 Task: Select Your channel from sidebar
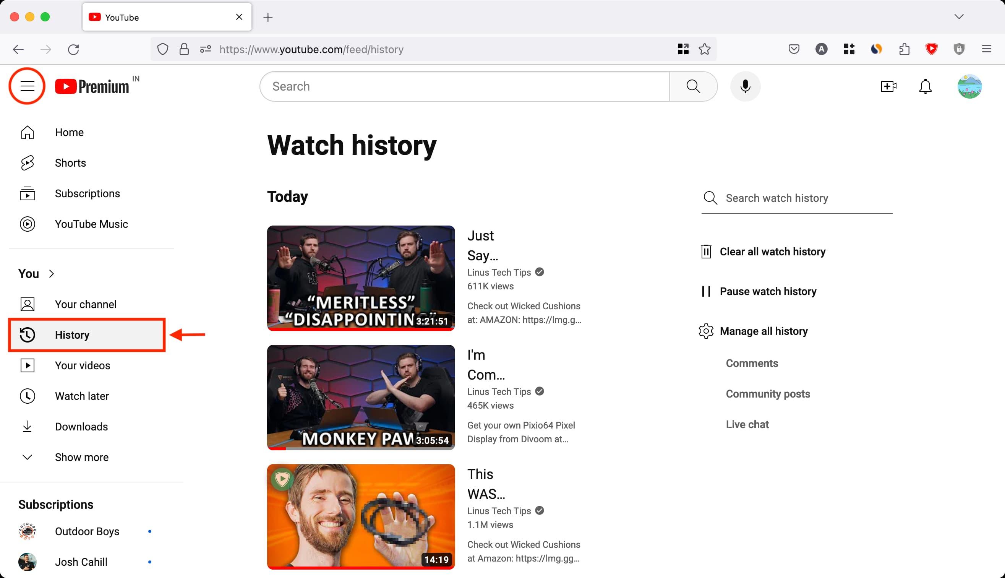(x=86, y=304)
